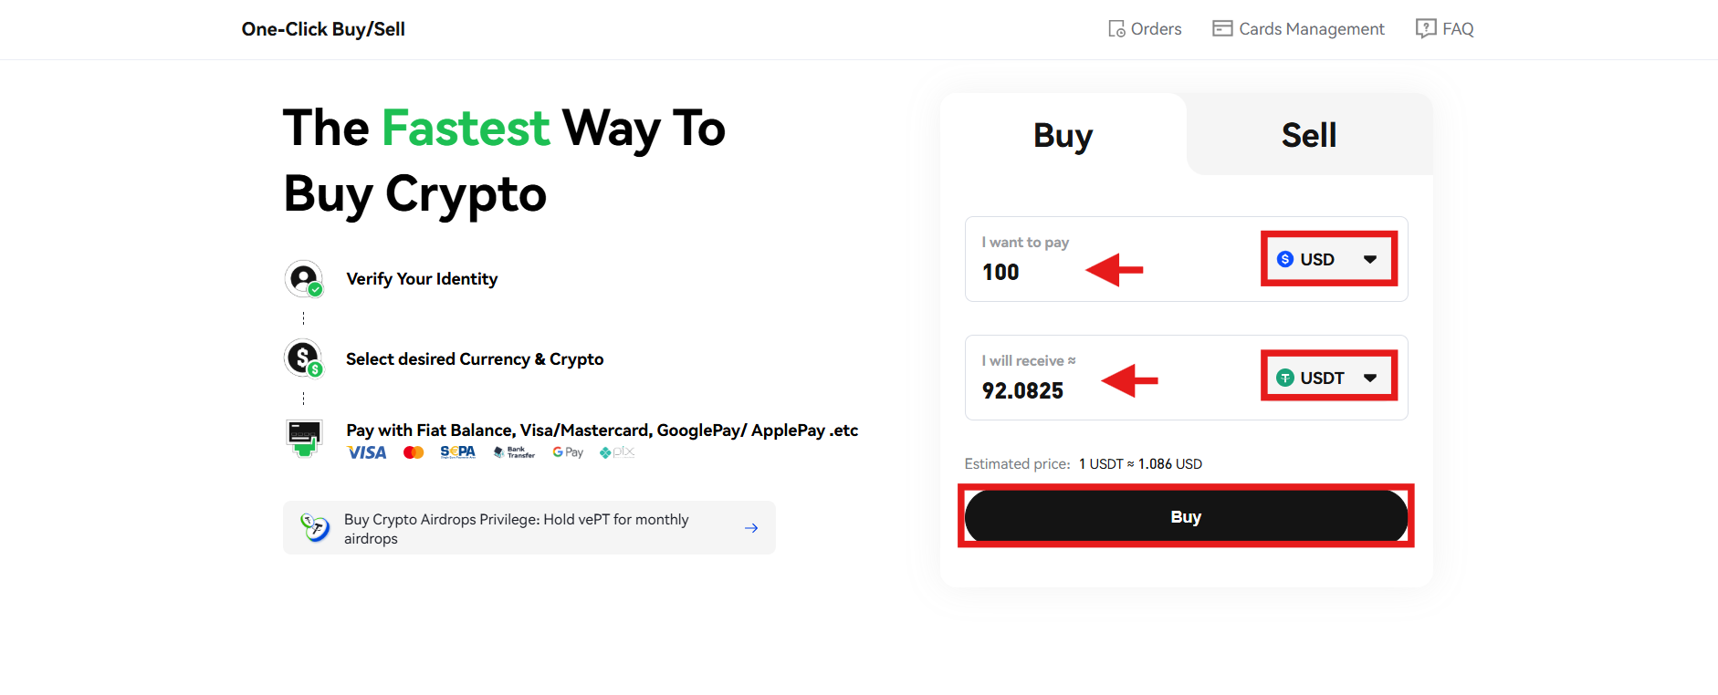Switch to the Sell tab
Screen dimensions: 1718x695
1309,134
